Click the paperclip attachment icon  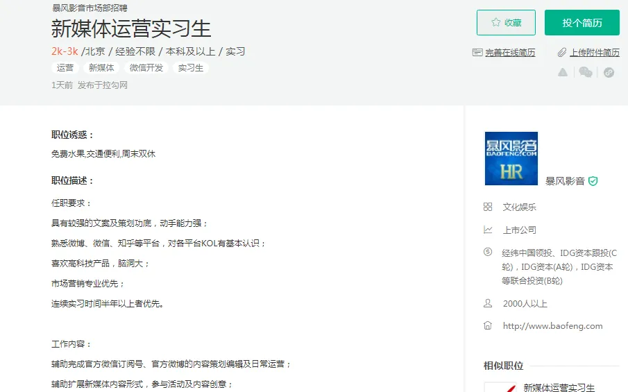pyautogui.click(x=562, y=52)
